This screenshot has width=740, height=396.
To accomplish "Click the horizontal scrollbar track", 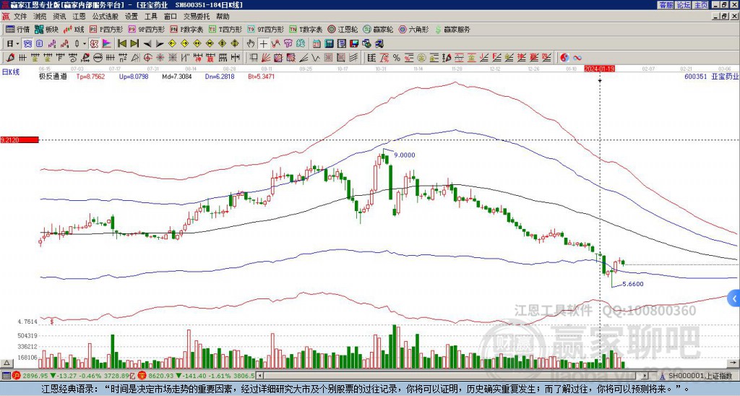I will point(452,376).
